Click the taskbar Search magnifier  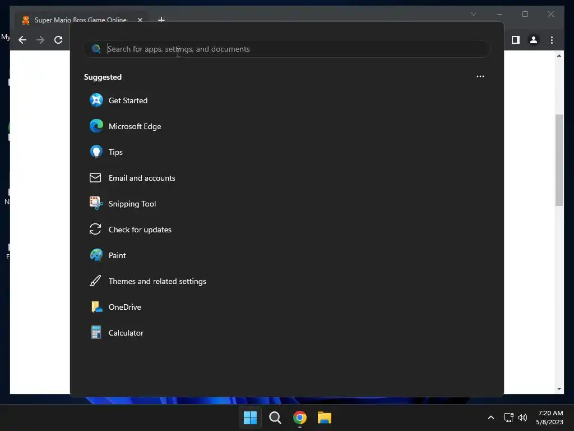tap(275, 418)
